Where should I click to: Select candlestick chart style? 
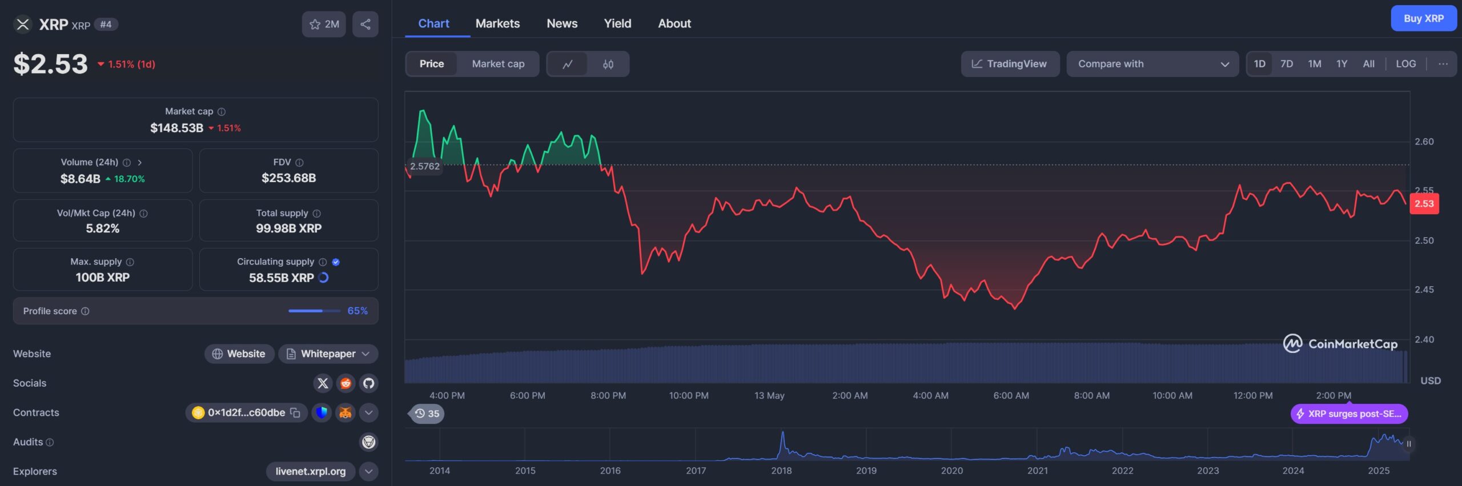point(608,64)
